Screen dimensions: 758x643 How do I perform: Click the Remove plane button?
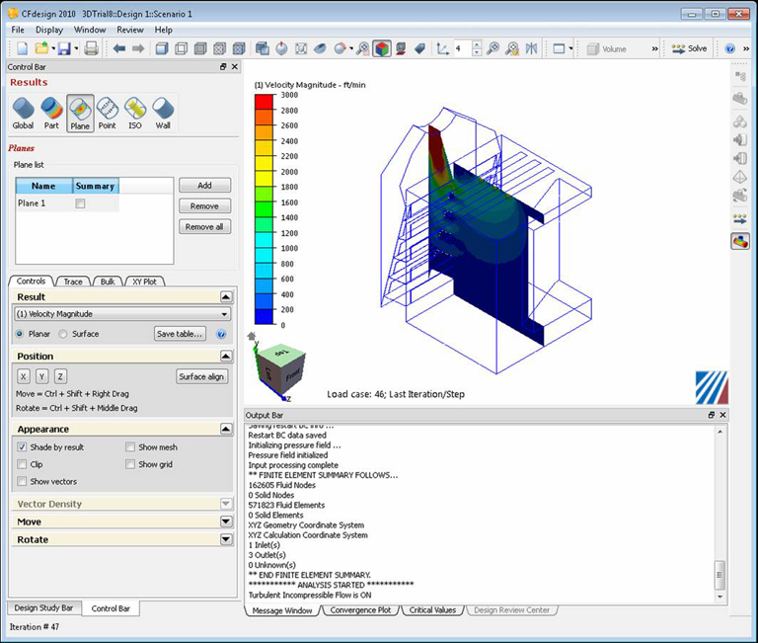point(204,206)
